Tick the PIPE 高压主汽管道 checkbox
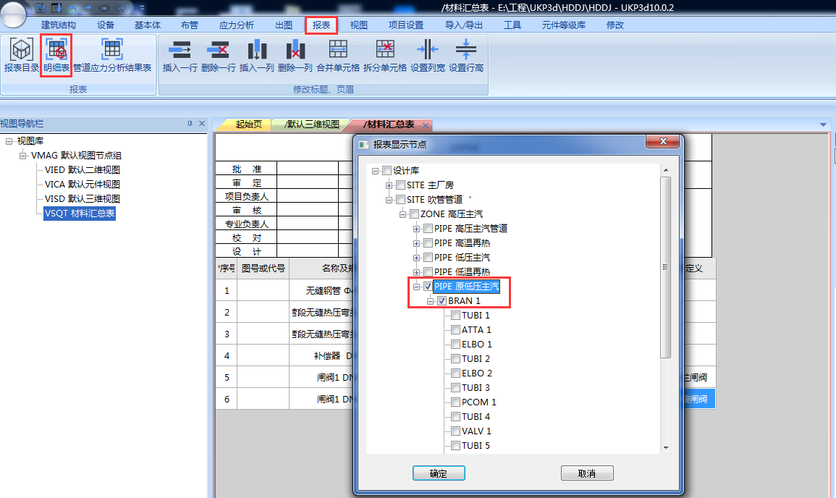 (428, 229)
